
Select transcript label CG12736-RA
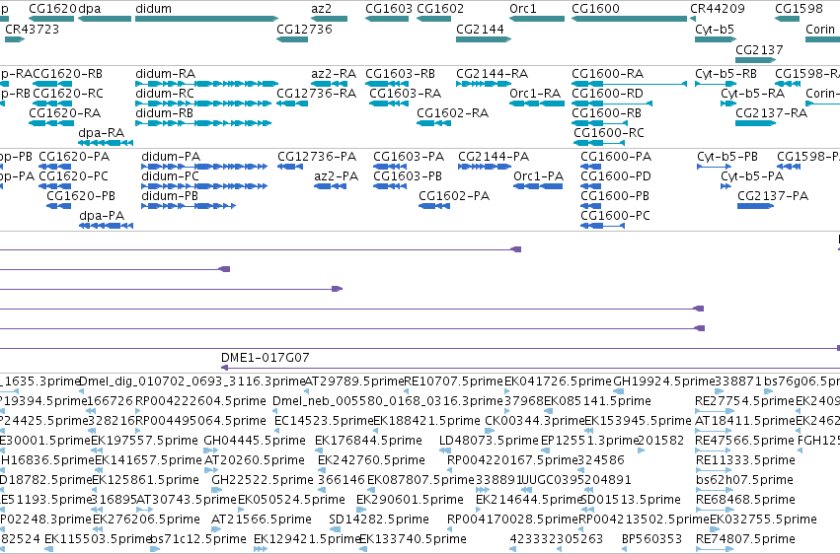(317, 93)
